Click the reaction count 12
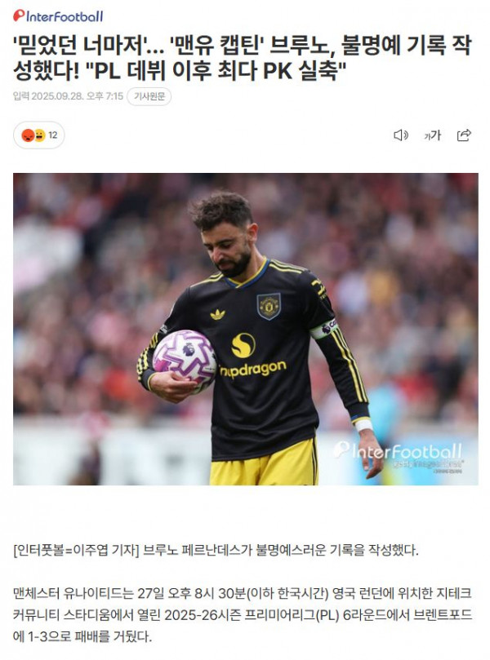The width and height of the screenshot is (490, 660). point(52,135)
